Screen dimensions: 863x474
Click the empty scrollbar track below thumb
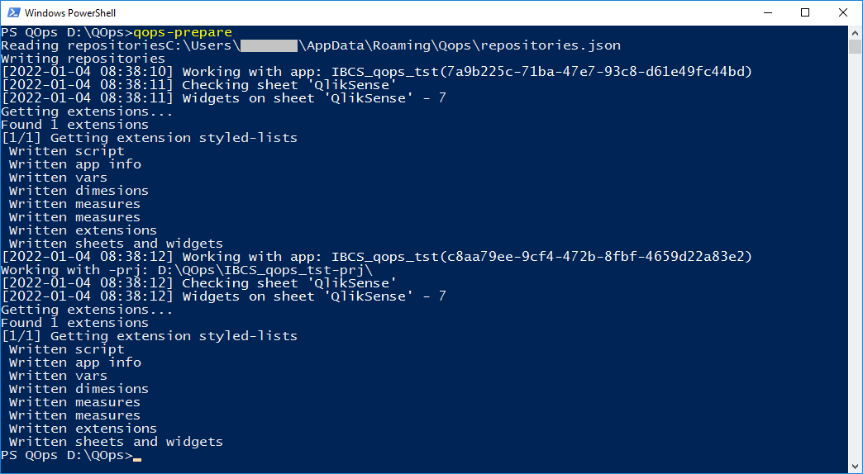[x=854, y=258]
